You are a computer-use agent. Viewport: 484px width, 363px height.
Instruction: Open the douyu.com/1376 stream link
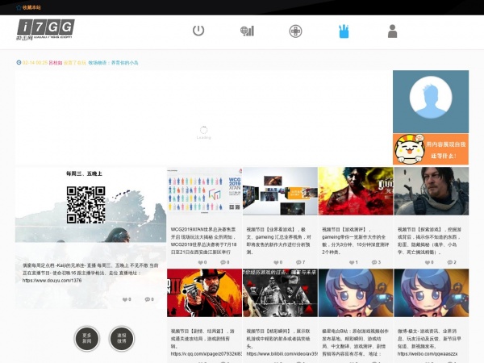click(52, 281)
